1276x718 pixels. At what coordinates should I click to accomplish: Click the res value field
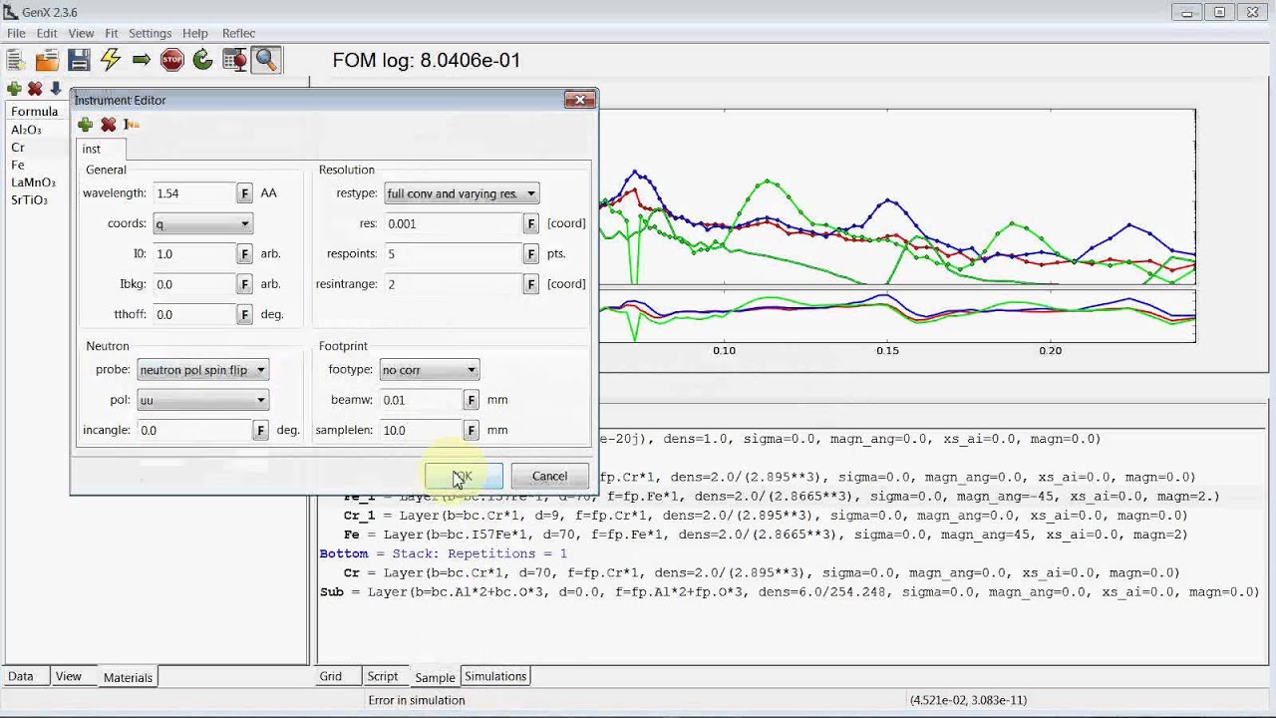[453, 223]
